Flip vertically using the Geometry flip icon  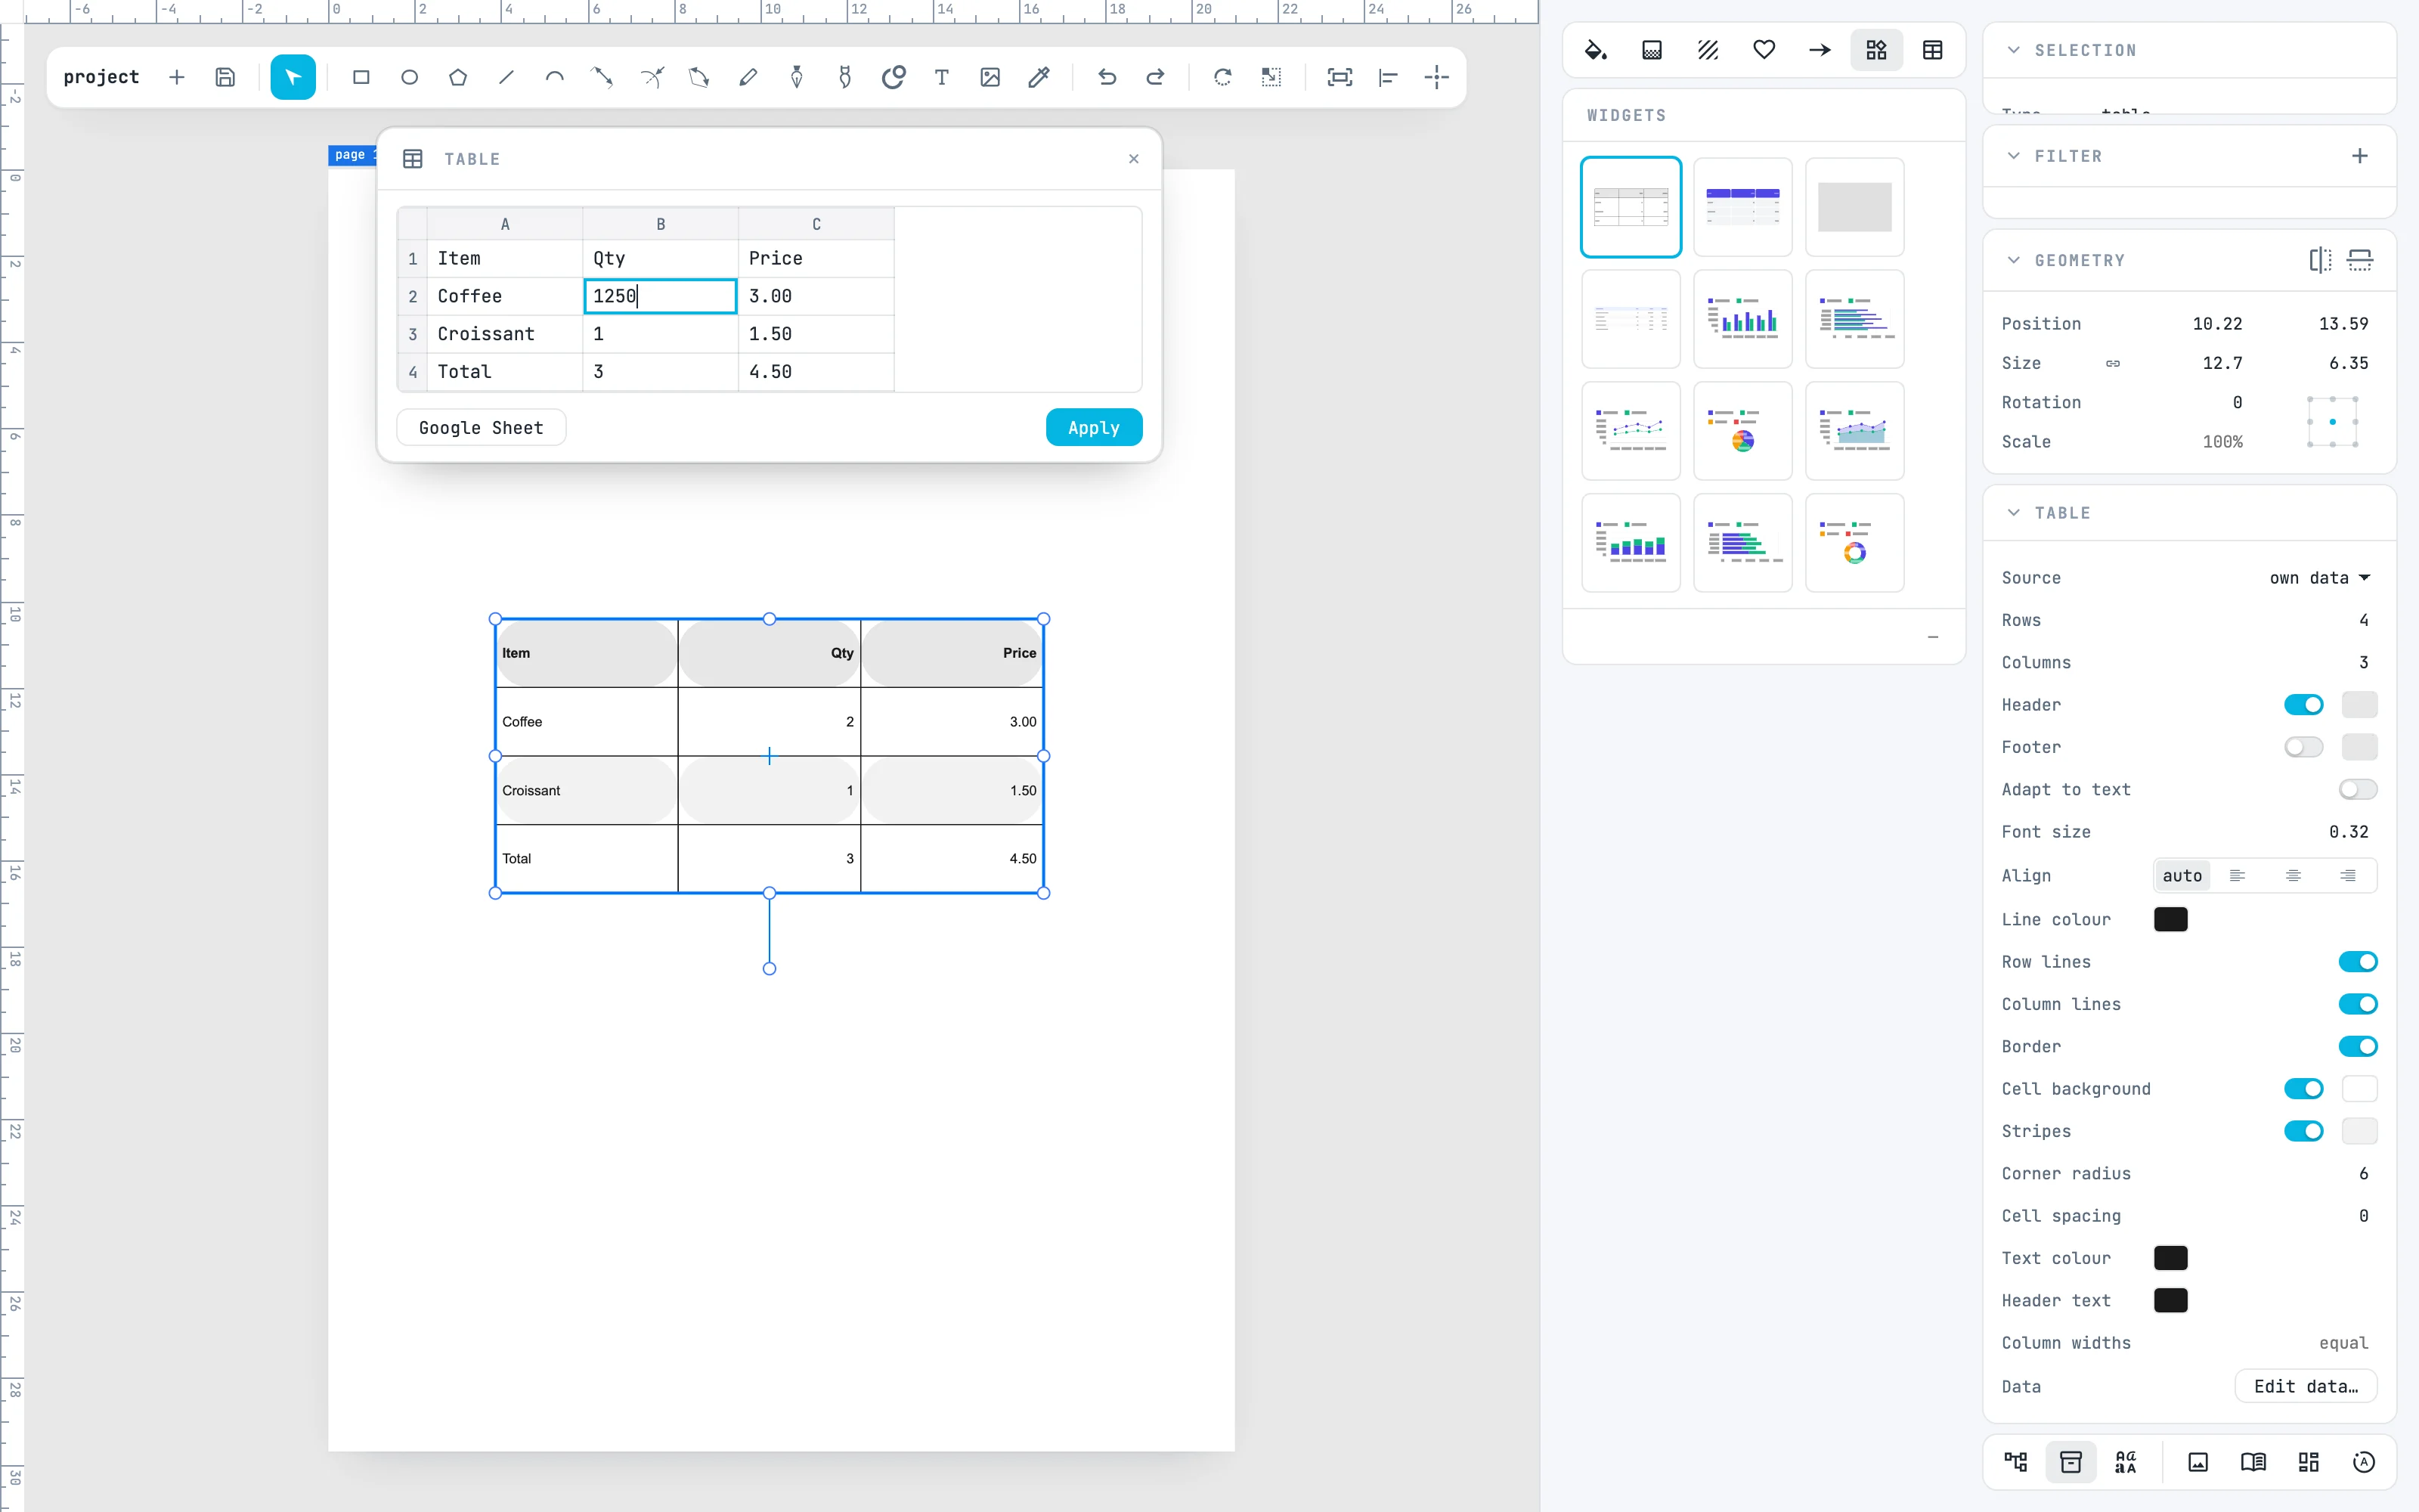(x=2359, y=260)
